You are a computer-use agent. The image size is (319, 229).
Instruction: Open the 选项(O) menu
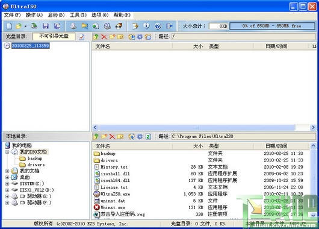point(100,15)
